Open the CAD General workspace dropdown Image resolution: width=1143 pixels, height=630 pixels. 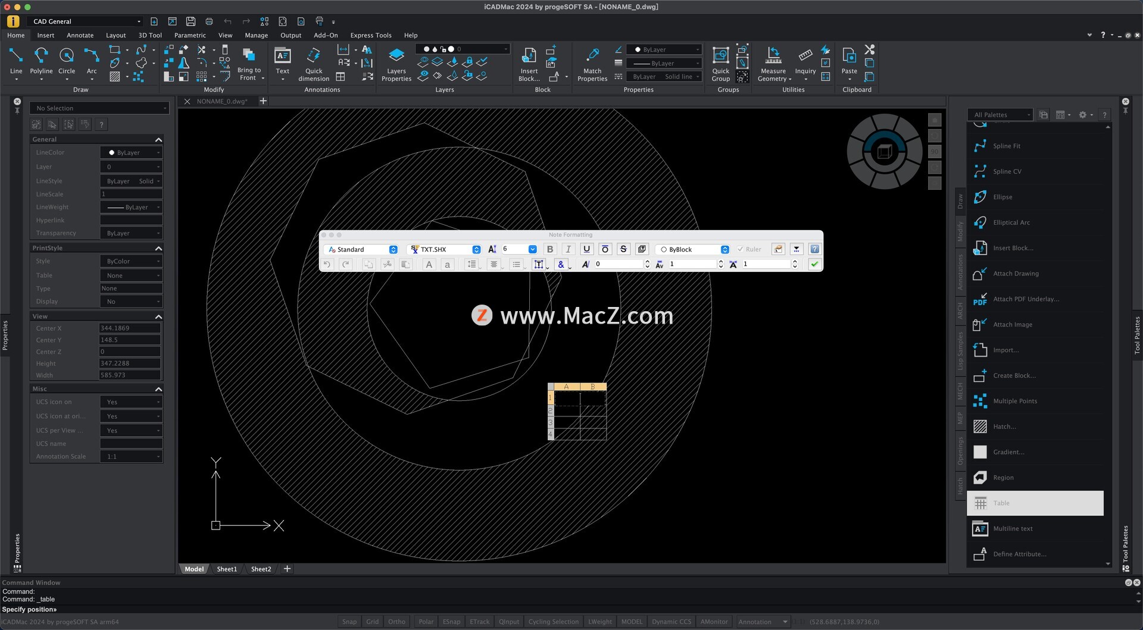(87, 21)
